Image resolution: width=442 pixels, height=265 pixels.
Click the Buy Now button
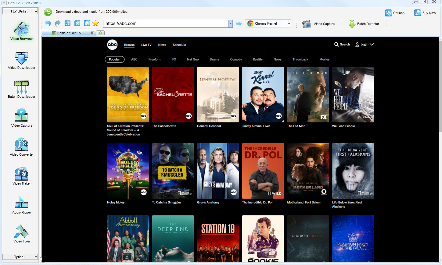point(425,13)
